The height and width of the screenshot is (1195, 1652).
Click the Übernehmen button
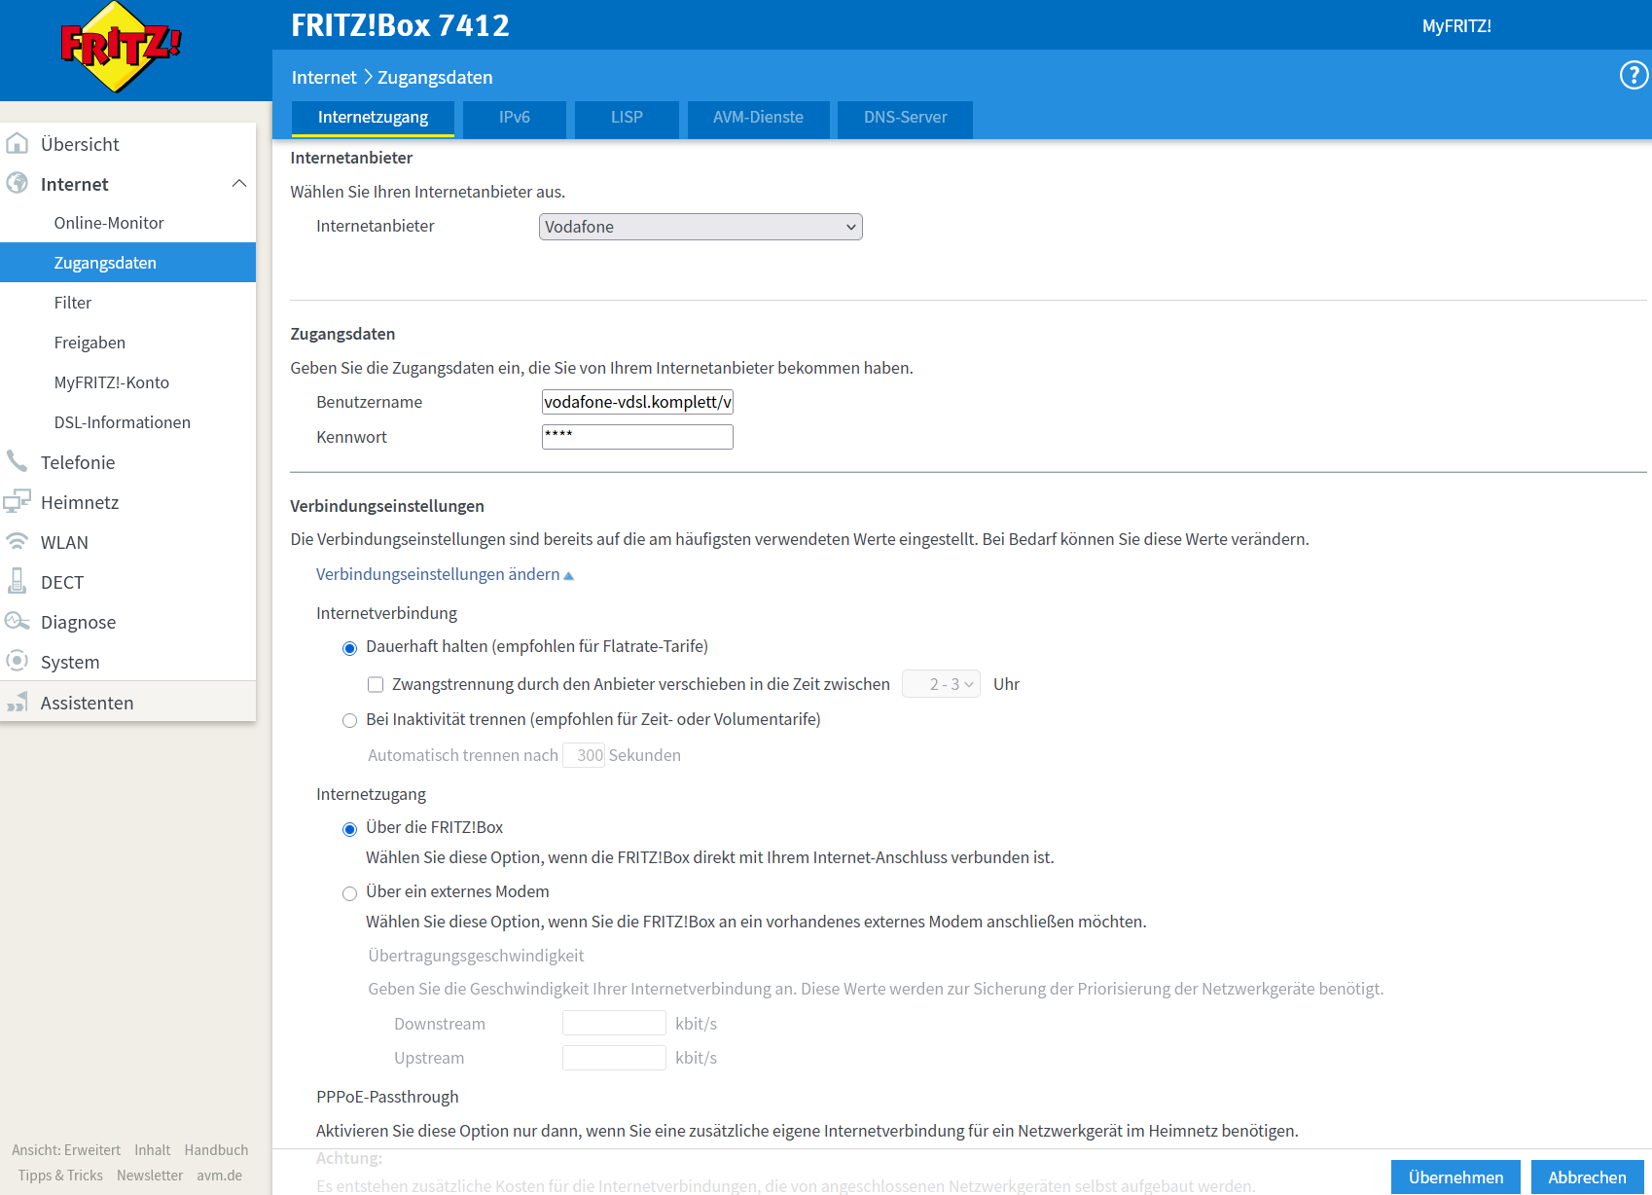1455,1177
